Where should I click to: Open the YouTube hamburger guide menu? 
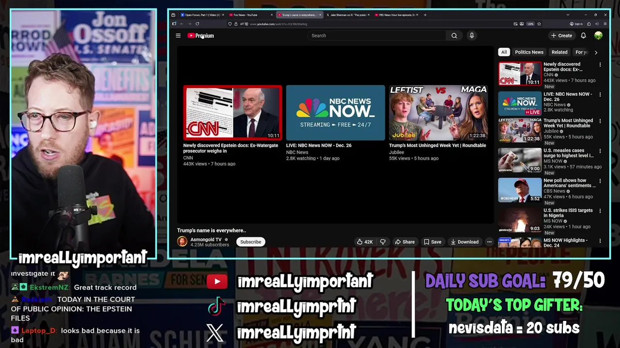coord(178,35)
